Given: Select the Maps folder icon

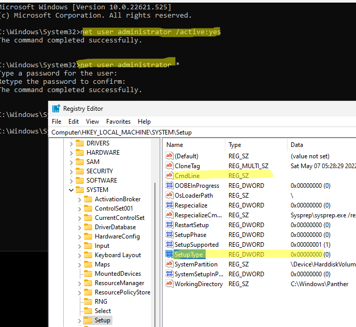Looking at the screenshot, I should 88,264.
